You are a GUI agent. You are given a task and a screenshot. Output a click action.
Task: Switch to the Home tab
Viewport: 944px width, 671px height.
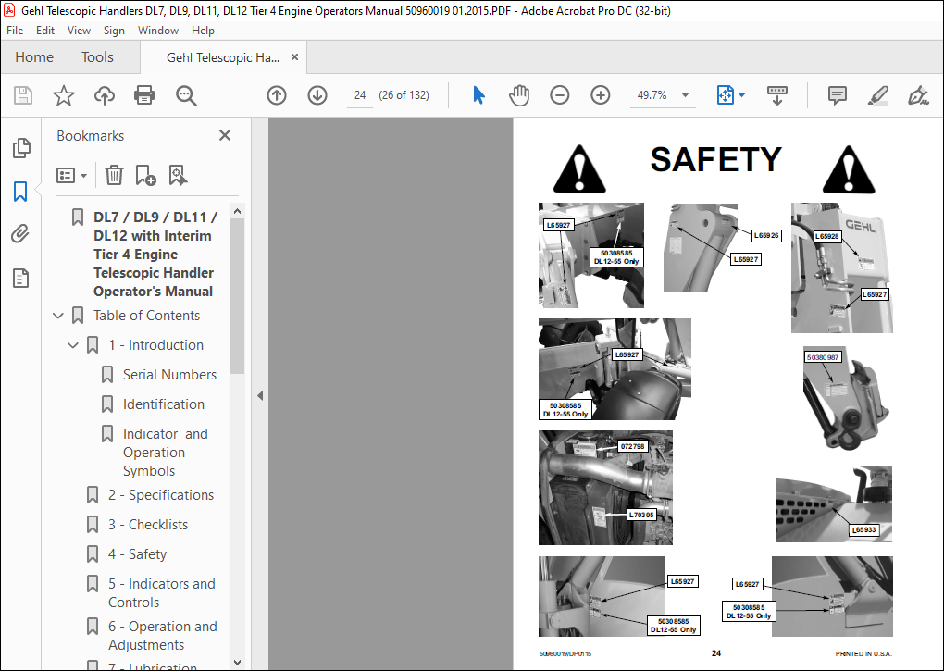click(34, 57)
